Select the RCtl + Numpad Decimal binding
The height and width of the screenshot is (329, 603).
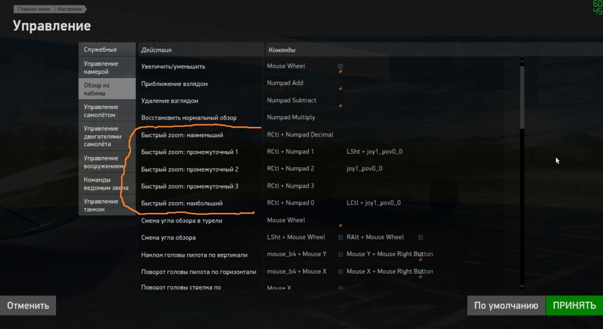tap(300, 135)
